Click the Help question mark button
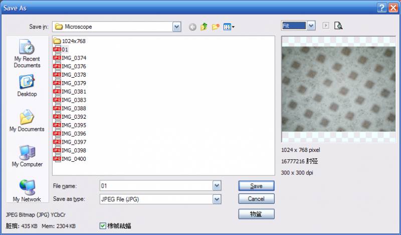 (382, 7)
